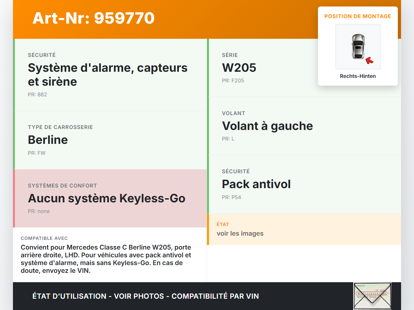This screenshot has width=414, height=310.
Task: Select the W205 series value
Action: (x=239, y=68)
